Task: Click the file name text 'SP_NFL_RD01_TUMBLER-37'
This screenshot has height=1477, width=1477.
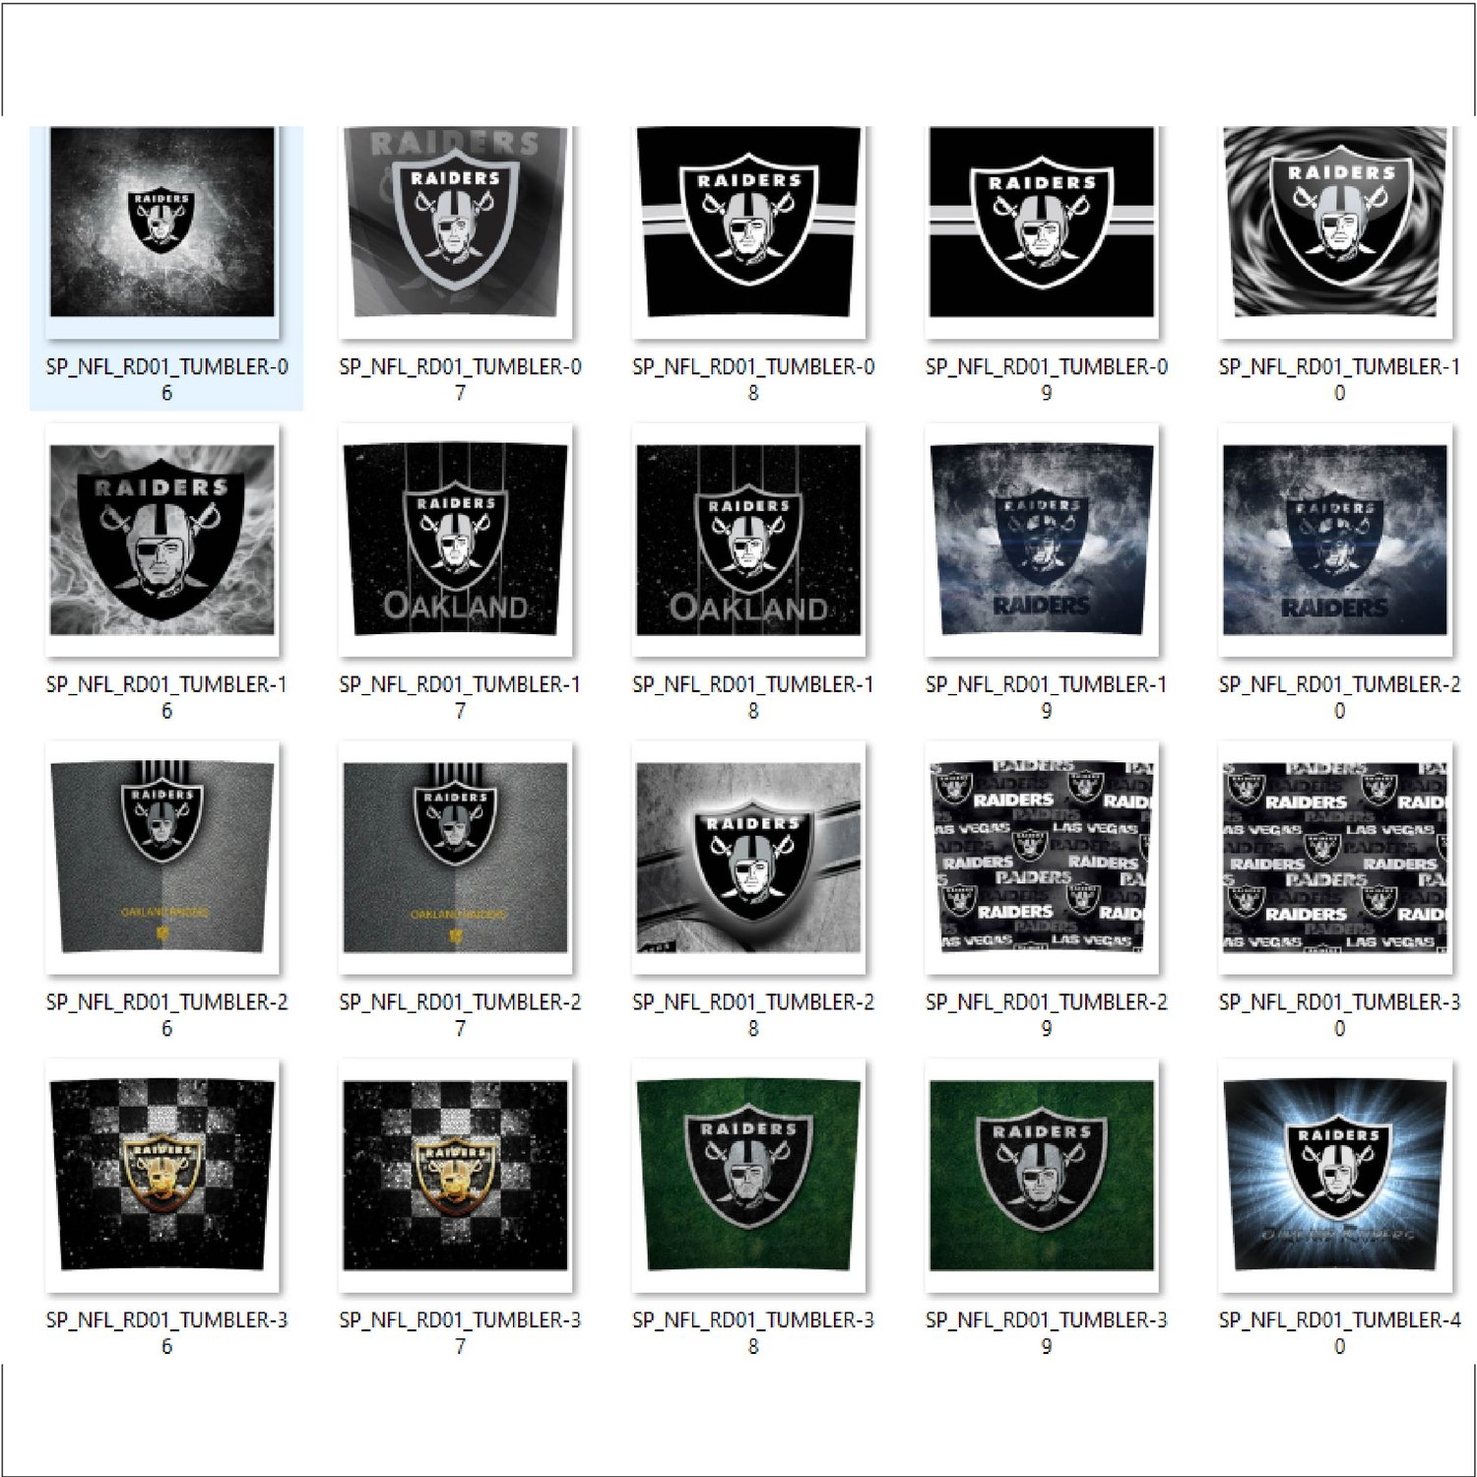Action: tap(460, 1333)
